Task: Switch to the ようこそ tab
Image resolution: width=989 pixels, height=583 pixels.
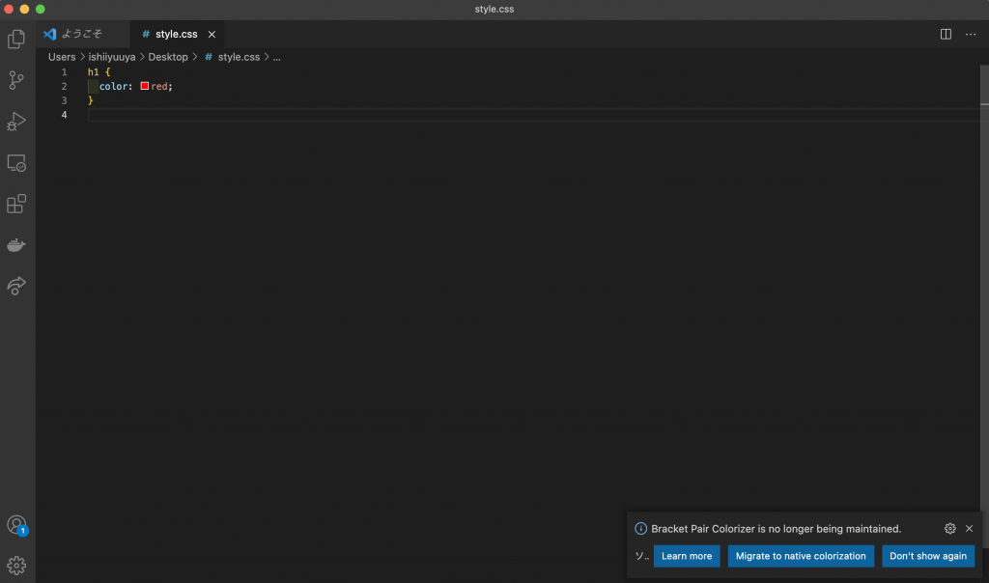Action: pos(81,34)
